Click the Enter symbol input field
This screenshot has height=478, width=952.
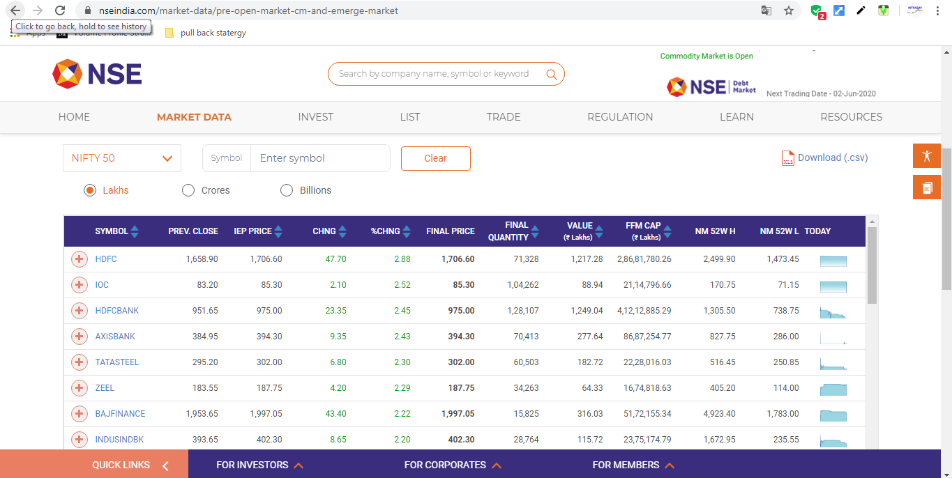tap(320, 158)
